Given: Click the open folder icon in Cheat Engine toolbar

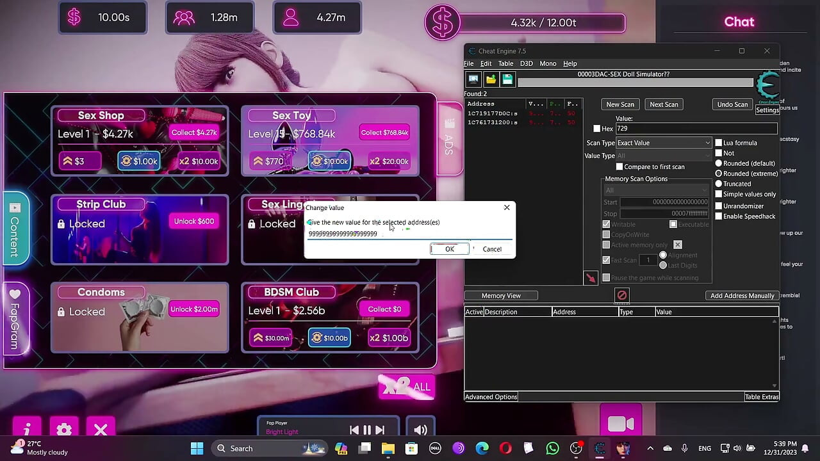Looking at the screenshot, I should tap(491, 79).
